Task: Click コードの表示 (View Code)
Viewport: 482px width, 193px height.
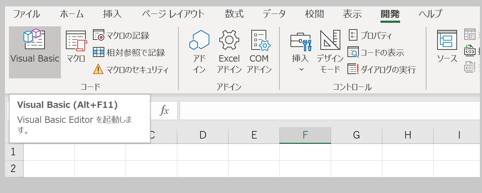Action: (x=376, y=53)
